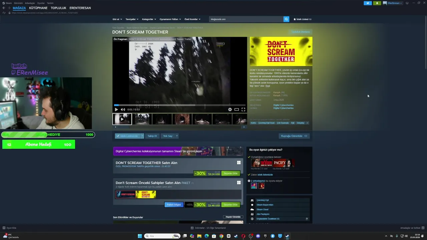Toggle theater mode on video player

pos(237,109)
